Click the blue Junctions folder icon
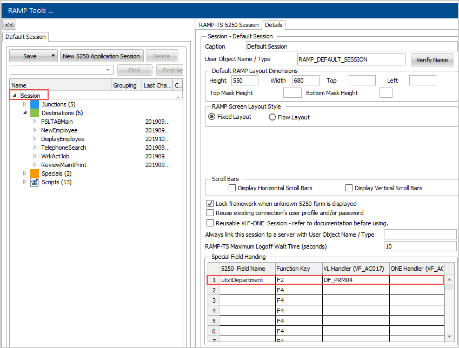Screen dimensions: 459x348 click(x=35, y=104)
